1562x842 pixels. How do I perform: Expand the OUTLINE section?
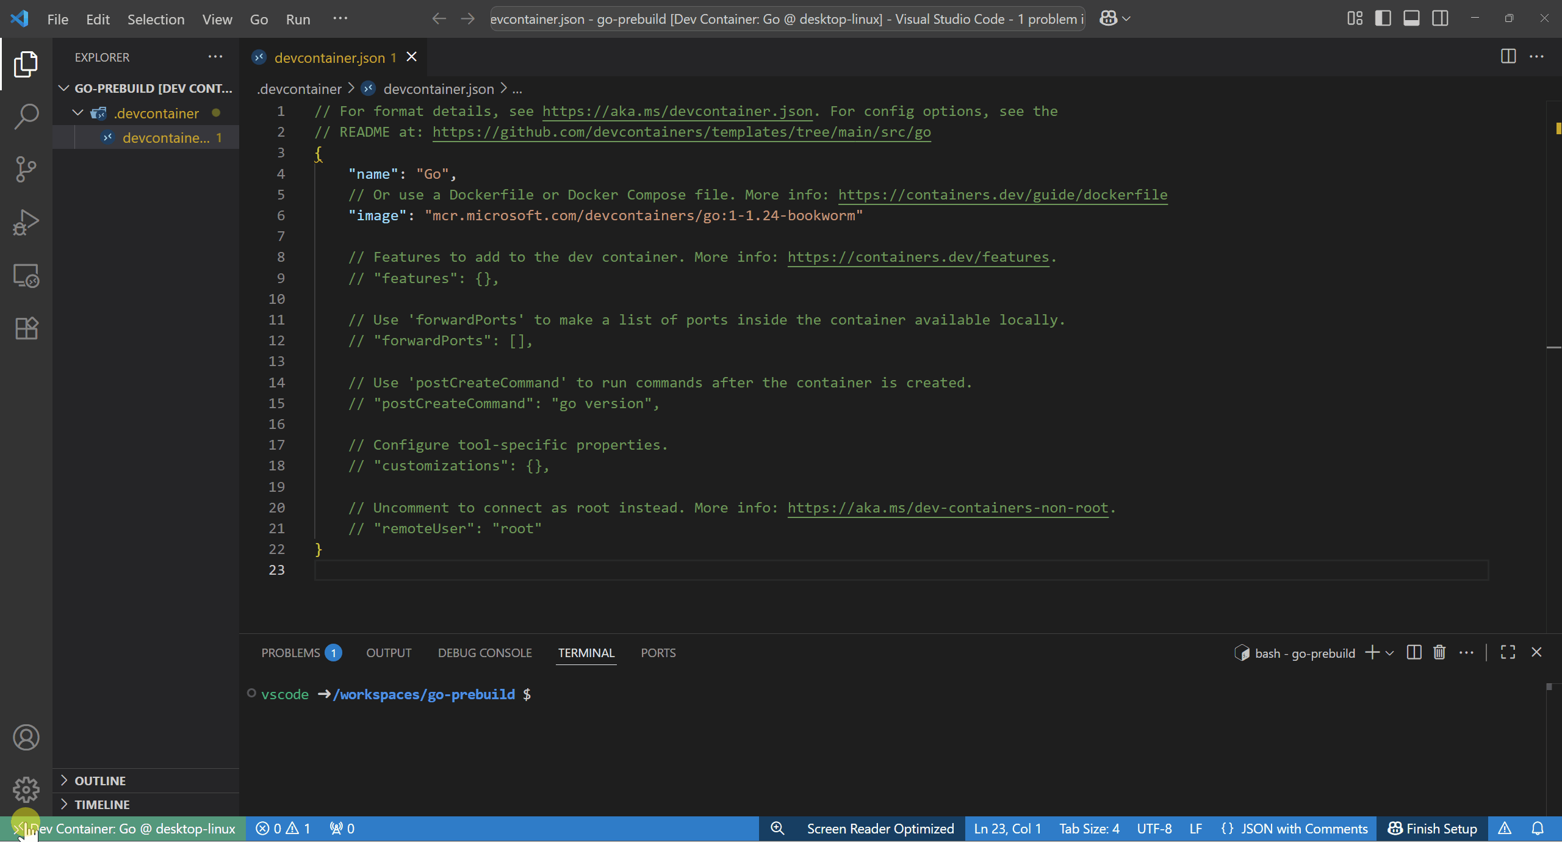tap(146, 781)
